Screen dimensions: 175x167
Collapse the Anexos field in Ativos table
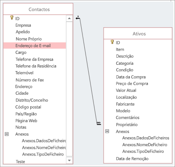click(x=107, y=131)
